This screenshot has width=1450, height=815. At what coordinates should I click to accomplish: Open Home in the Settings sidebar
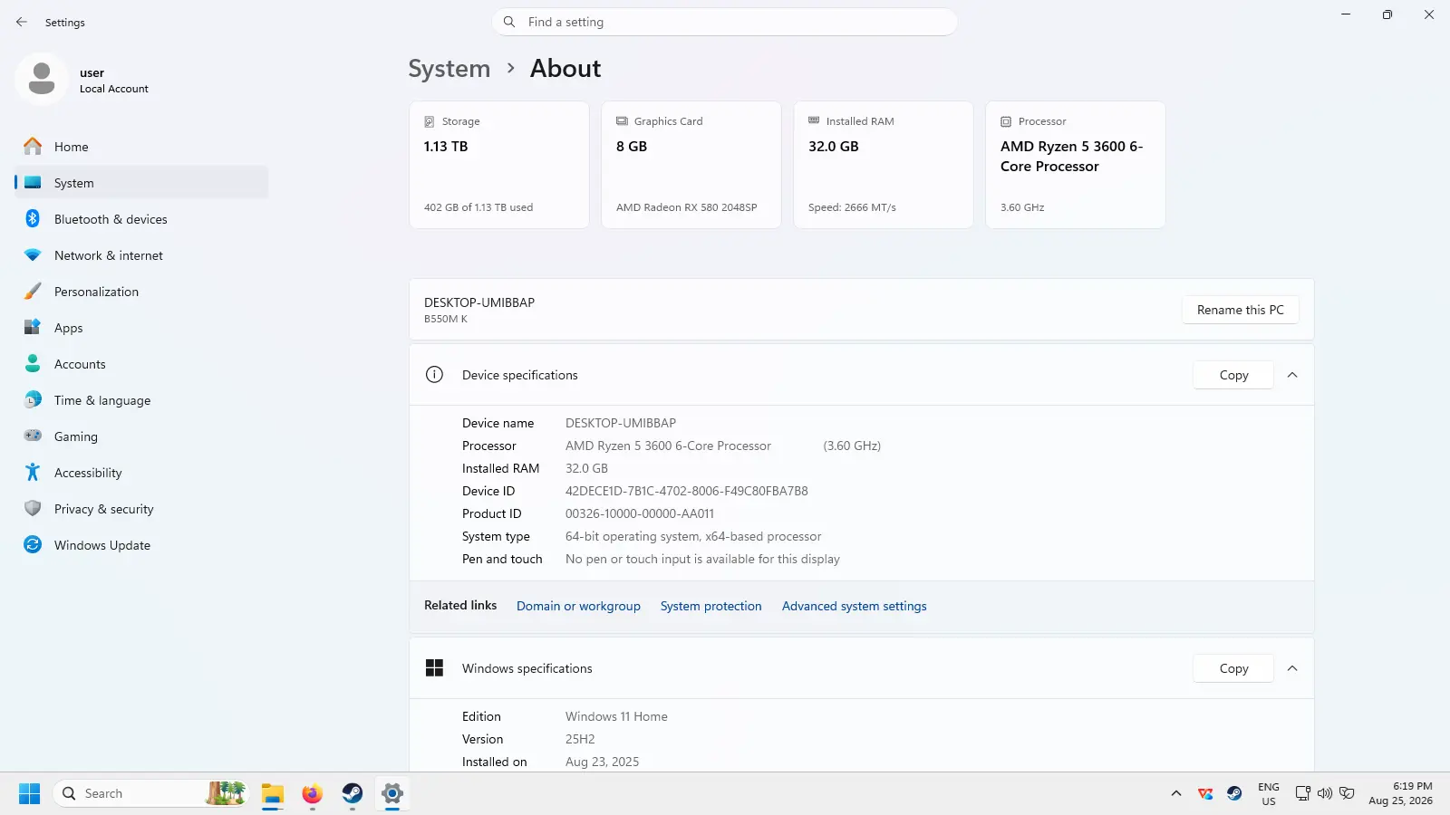coord(141,147)
